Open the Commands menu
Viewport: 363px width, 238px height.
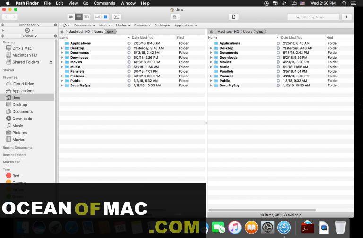coord(104,3)
